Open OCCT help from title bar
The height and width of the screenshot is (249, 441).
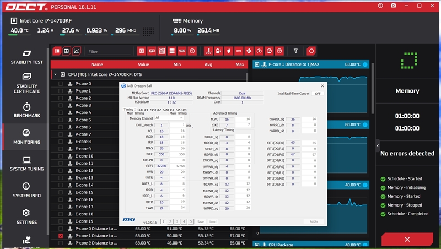380,6
